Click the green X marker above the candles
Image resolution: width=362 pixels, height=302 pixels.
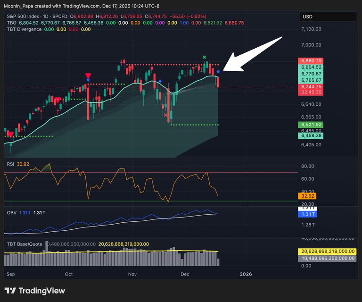pos(205,58)
